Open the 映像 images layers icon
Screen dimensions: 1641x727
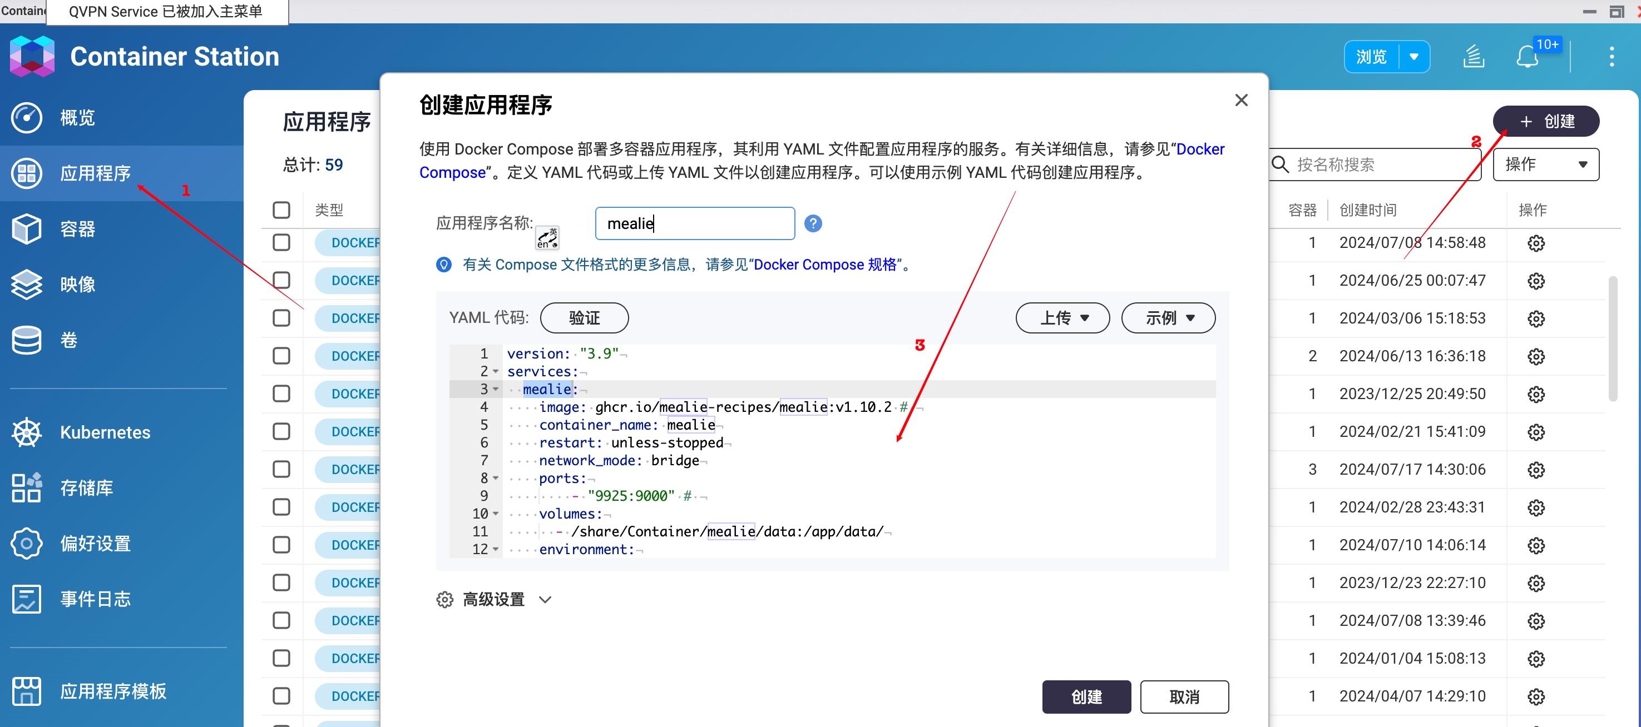tap(27, 284)
